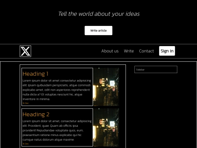Click the Sidebar box
Screen dimensions: 197x148
156,69
